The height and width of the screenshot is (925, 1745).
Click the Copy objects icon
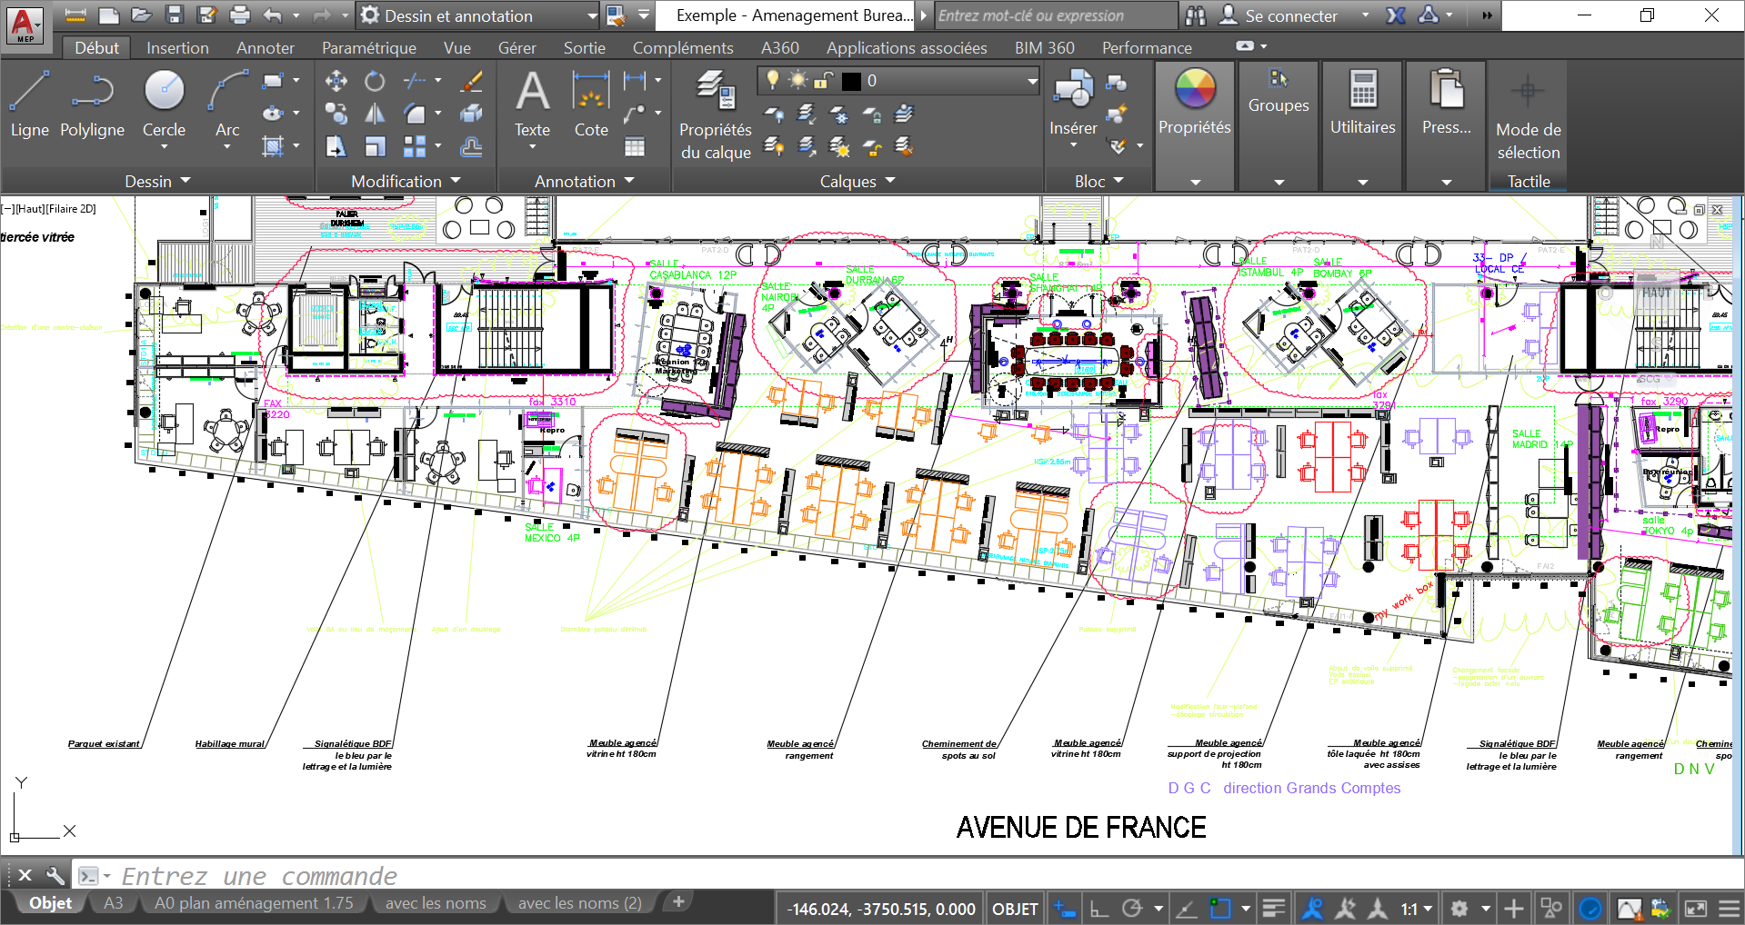click(336, 114)
